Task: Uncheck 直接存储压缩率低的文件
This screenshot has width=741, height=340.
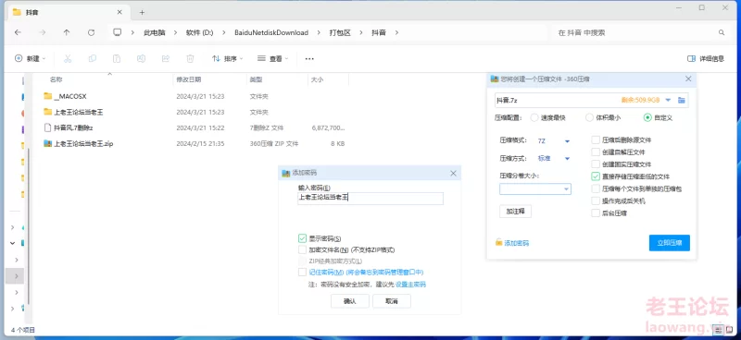Action: [x=596, y=176]
